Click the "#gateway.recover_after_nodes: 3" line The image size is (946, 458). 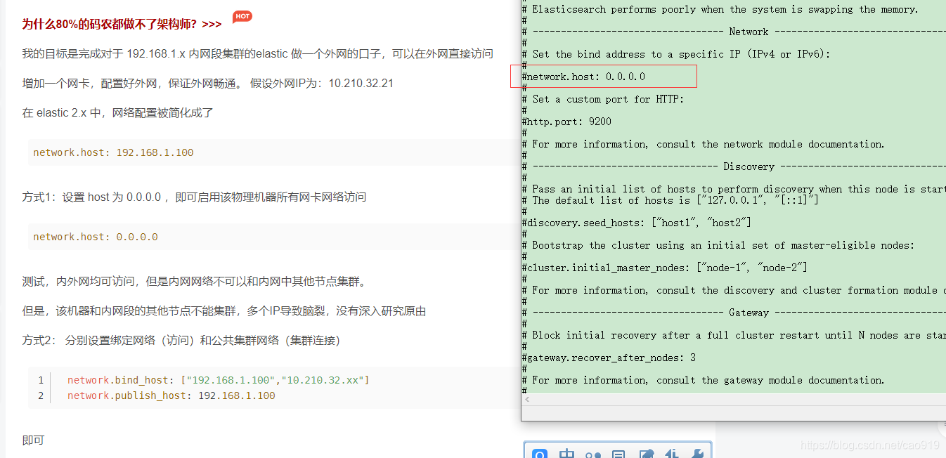[609, 358]
